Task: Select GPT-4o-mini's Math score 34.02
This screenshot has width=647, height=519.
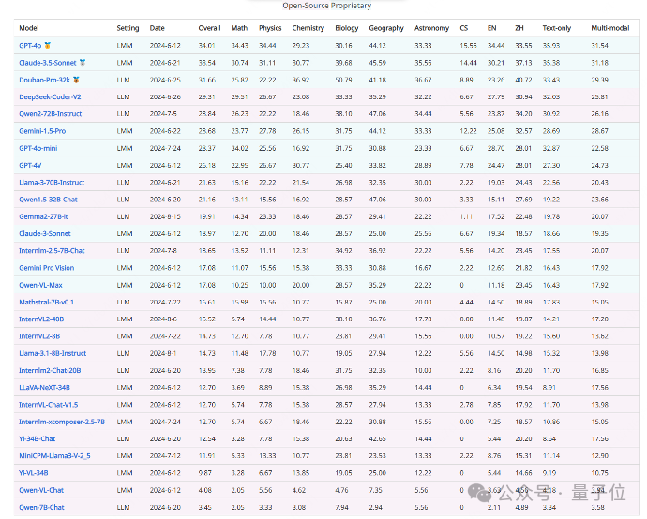Action: [x=239, y=148]
